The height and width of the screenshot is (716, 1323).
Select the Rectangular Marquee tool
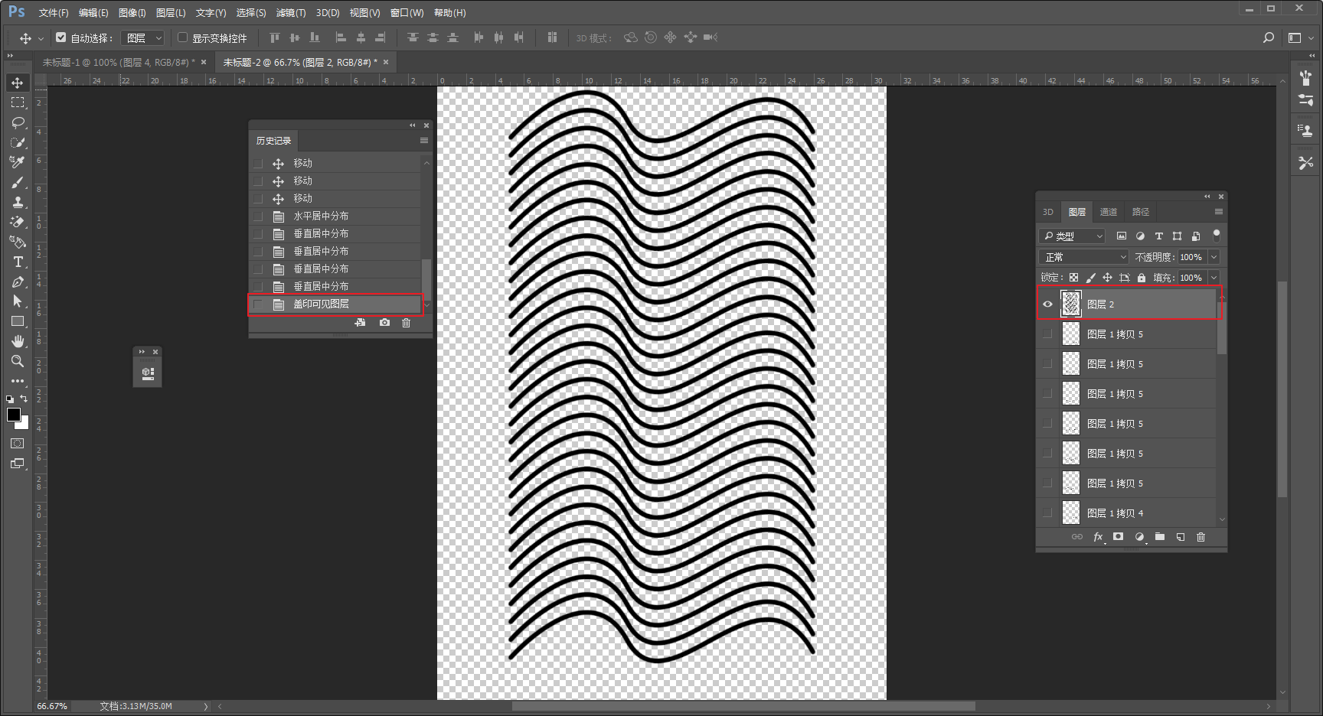point(18,103)
